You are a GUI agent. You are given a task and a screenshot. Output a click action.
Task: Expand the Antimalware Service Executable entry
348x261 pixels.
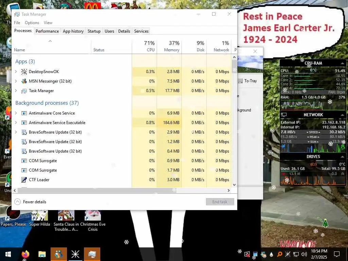pos(16,122)
